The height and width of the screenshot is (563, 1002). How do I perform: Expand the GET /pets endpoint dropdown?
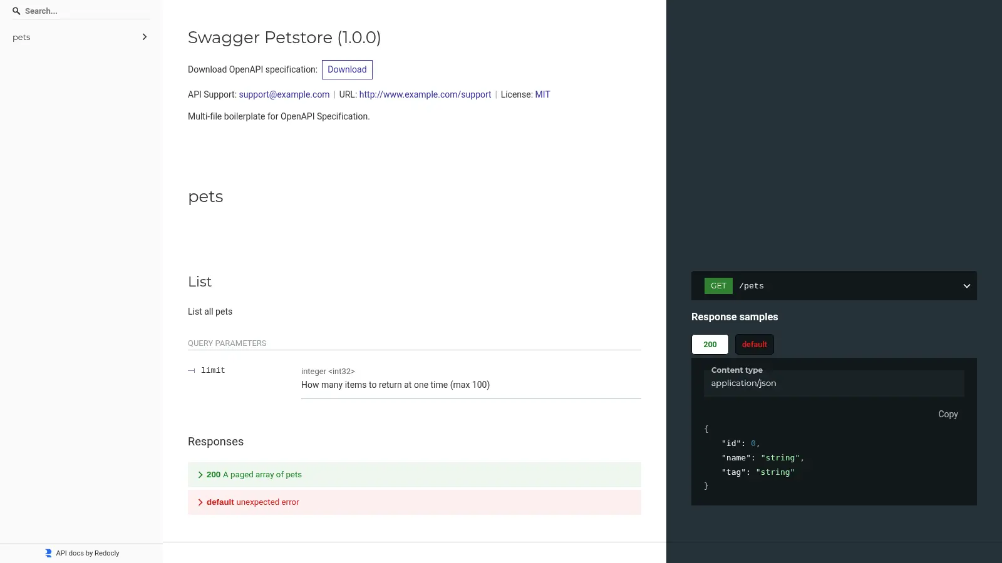(x=834, y=286)
